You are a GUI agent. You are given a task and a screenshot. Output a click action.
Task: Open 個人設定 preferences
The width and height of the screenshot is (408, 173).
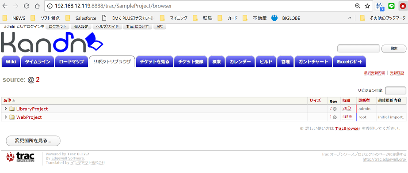[x=81, y=26]
